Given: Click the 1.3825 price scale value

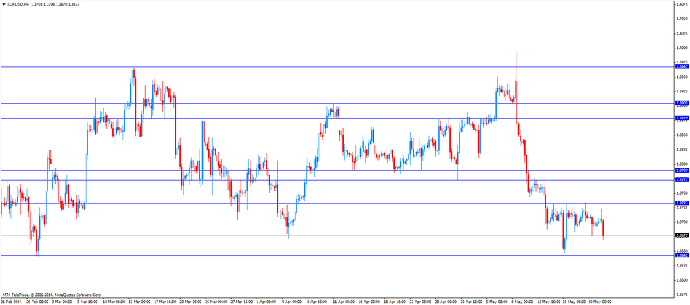Looking at the screenshot, I should pos(682,150).
